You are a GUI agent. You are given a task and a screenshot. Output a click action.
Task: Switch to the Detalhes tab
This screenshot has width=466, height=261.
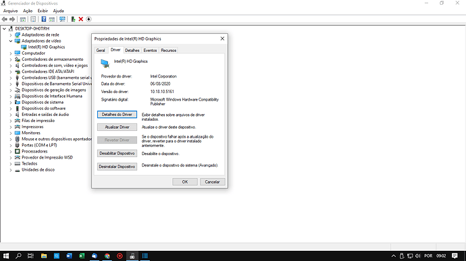(x=132, y=51)
